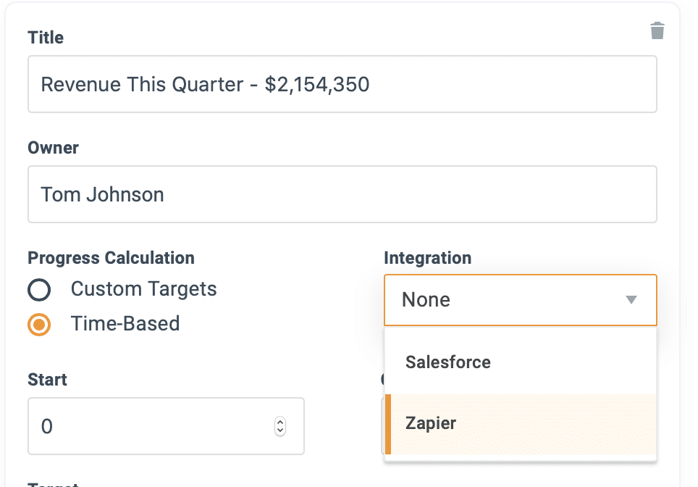Click the Custom Targets label text
The width and height of the screenshot is (698, 487).
[x=143, y=289]
